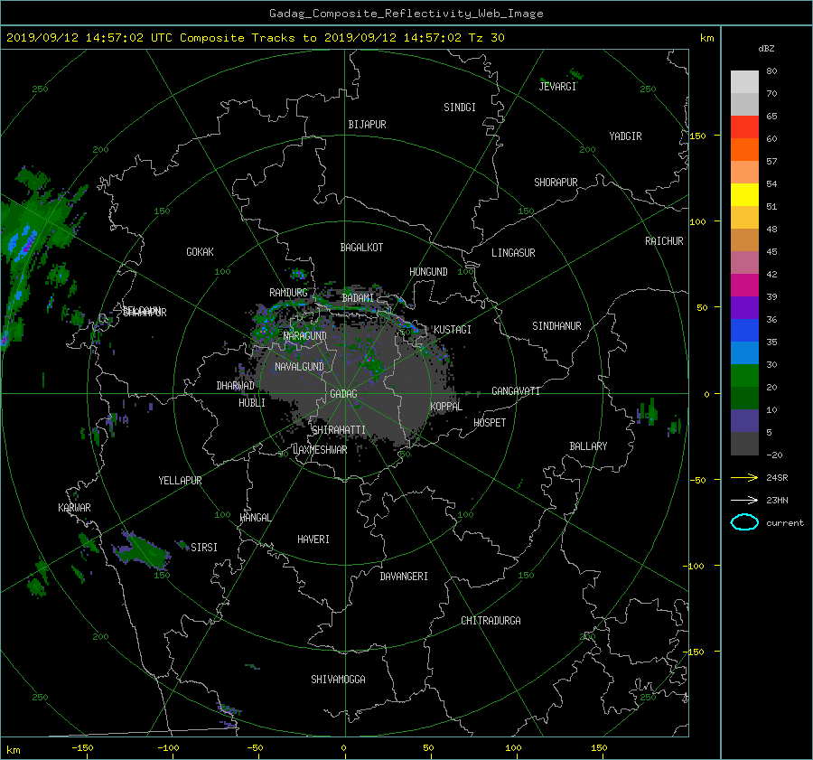
Task: Click the KUSTAGI city label
Action: click(453, 330)
